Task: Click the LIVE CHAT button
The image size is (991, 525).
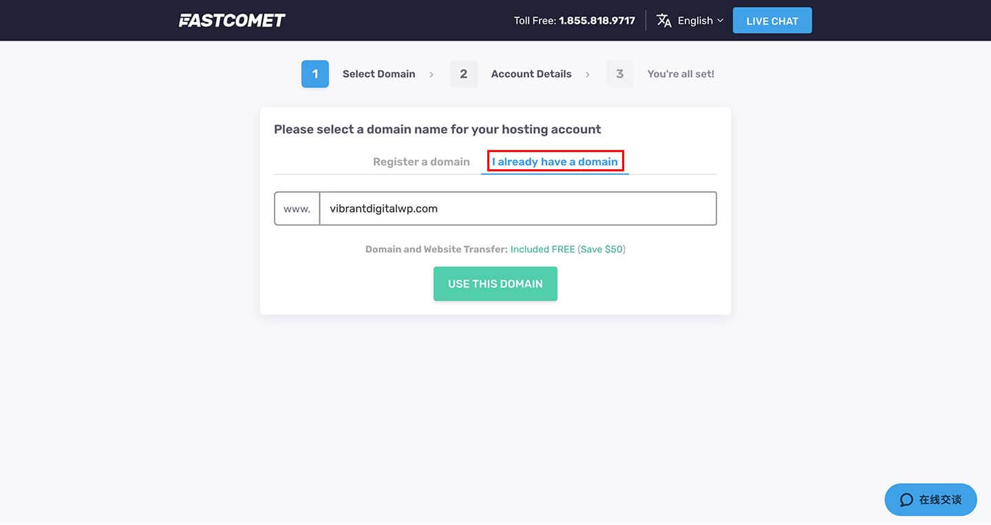Action: pyautogui.click(x=772, y=21)
